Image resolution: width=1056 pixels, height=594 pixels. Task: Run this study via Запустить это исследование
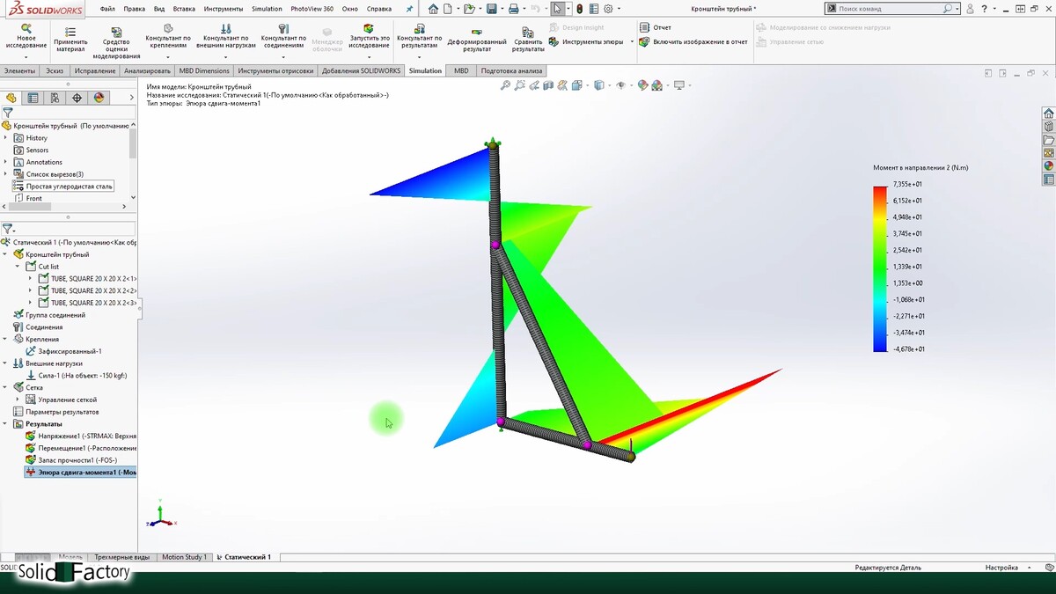point(370,29)
